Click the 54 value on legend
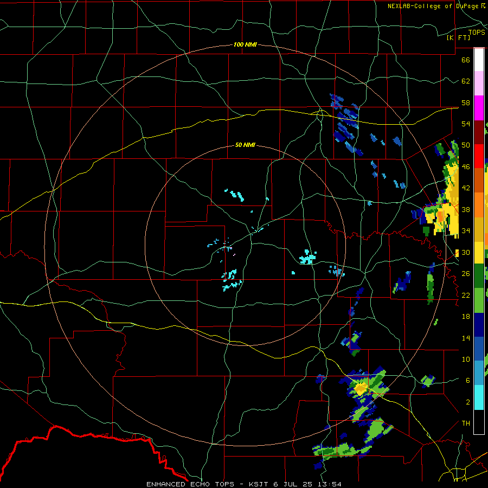The width and height of the screenshot is (488, 488). coord(466,124)
